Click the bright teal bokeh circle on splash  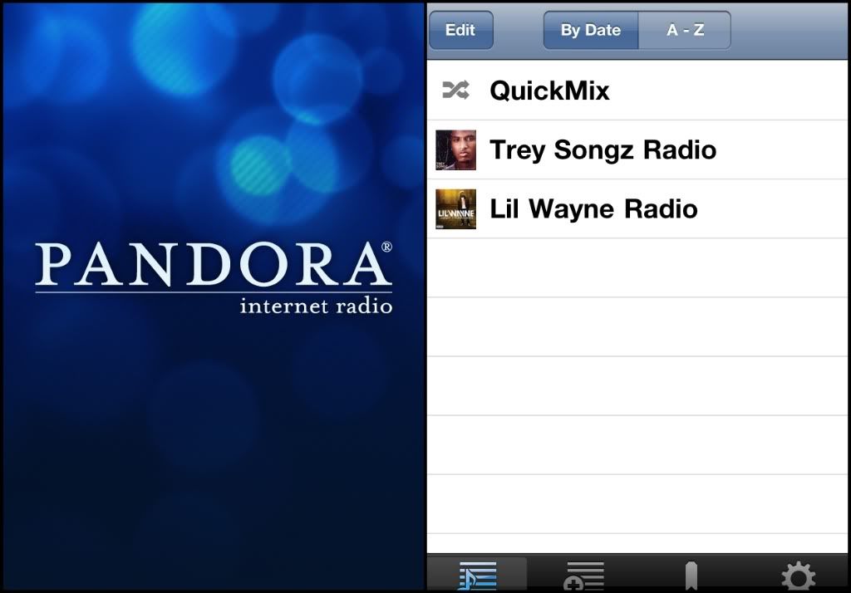pyautogui.click(x=258, y=165)
